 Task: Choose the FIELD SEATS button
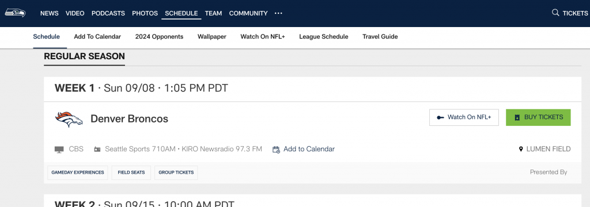coord(131,173)
